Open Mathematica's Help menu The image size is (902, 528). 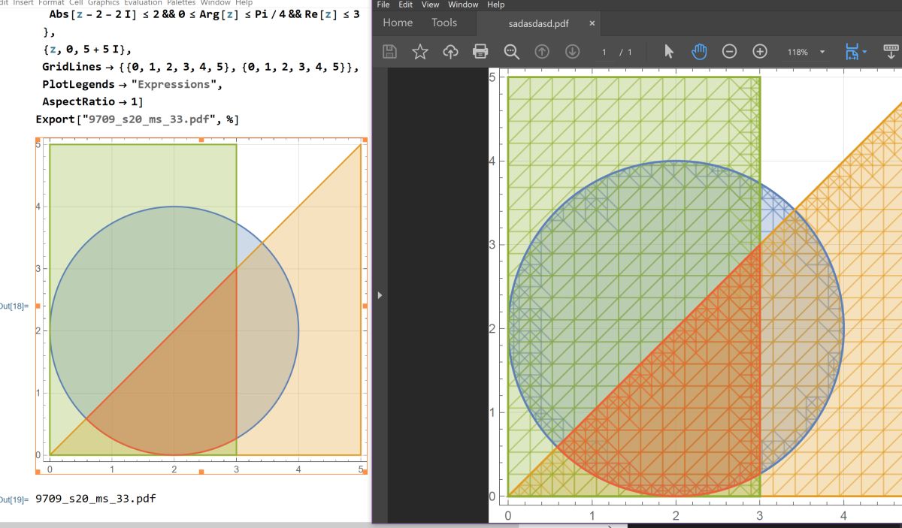click(244, 3)
